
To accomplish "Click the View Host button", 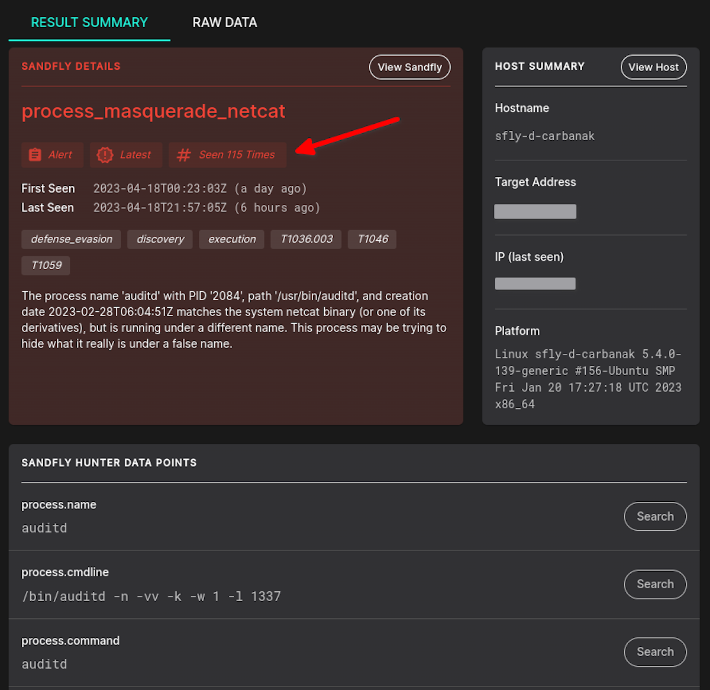I will [x=654, y=67].
